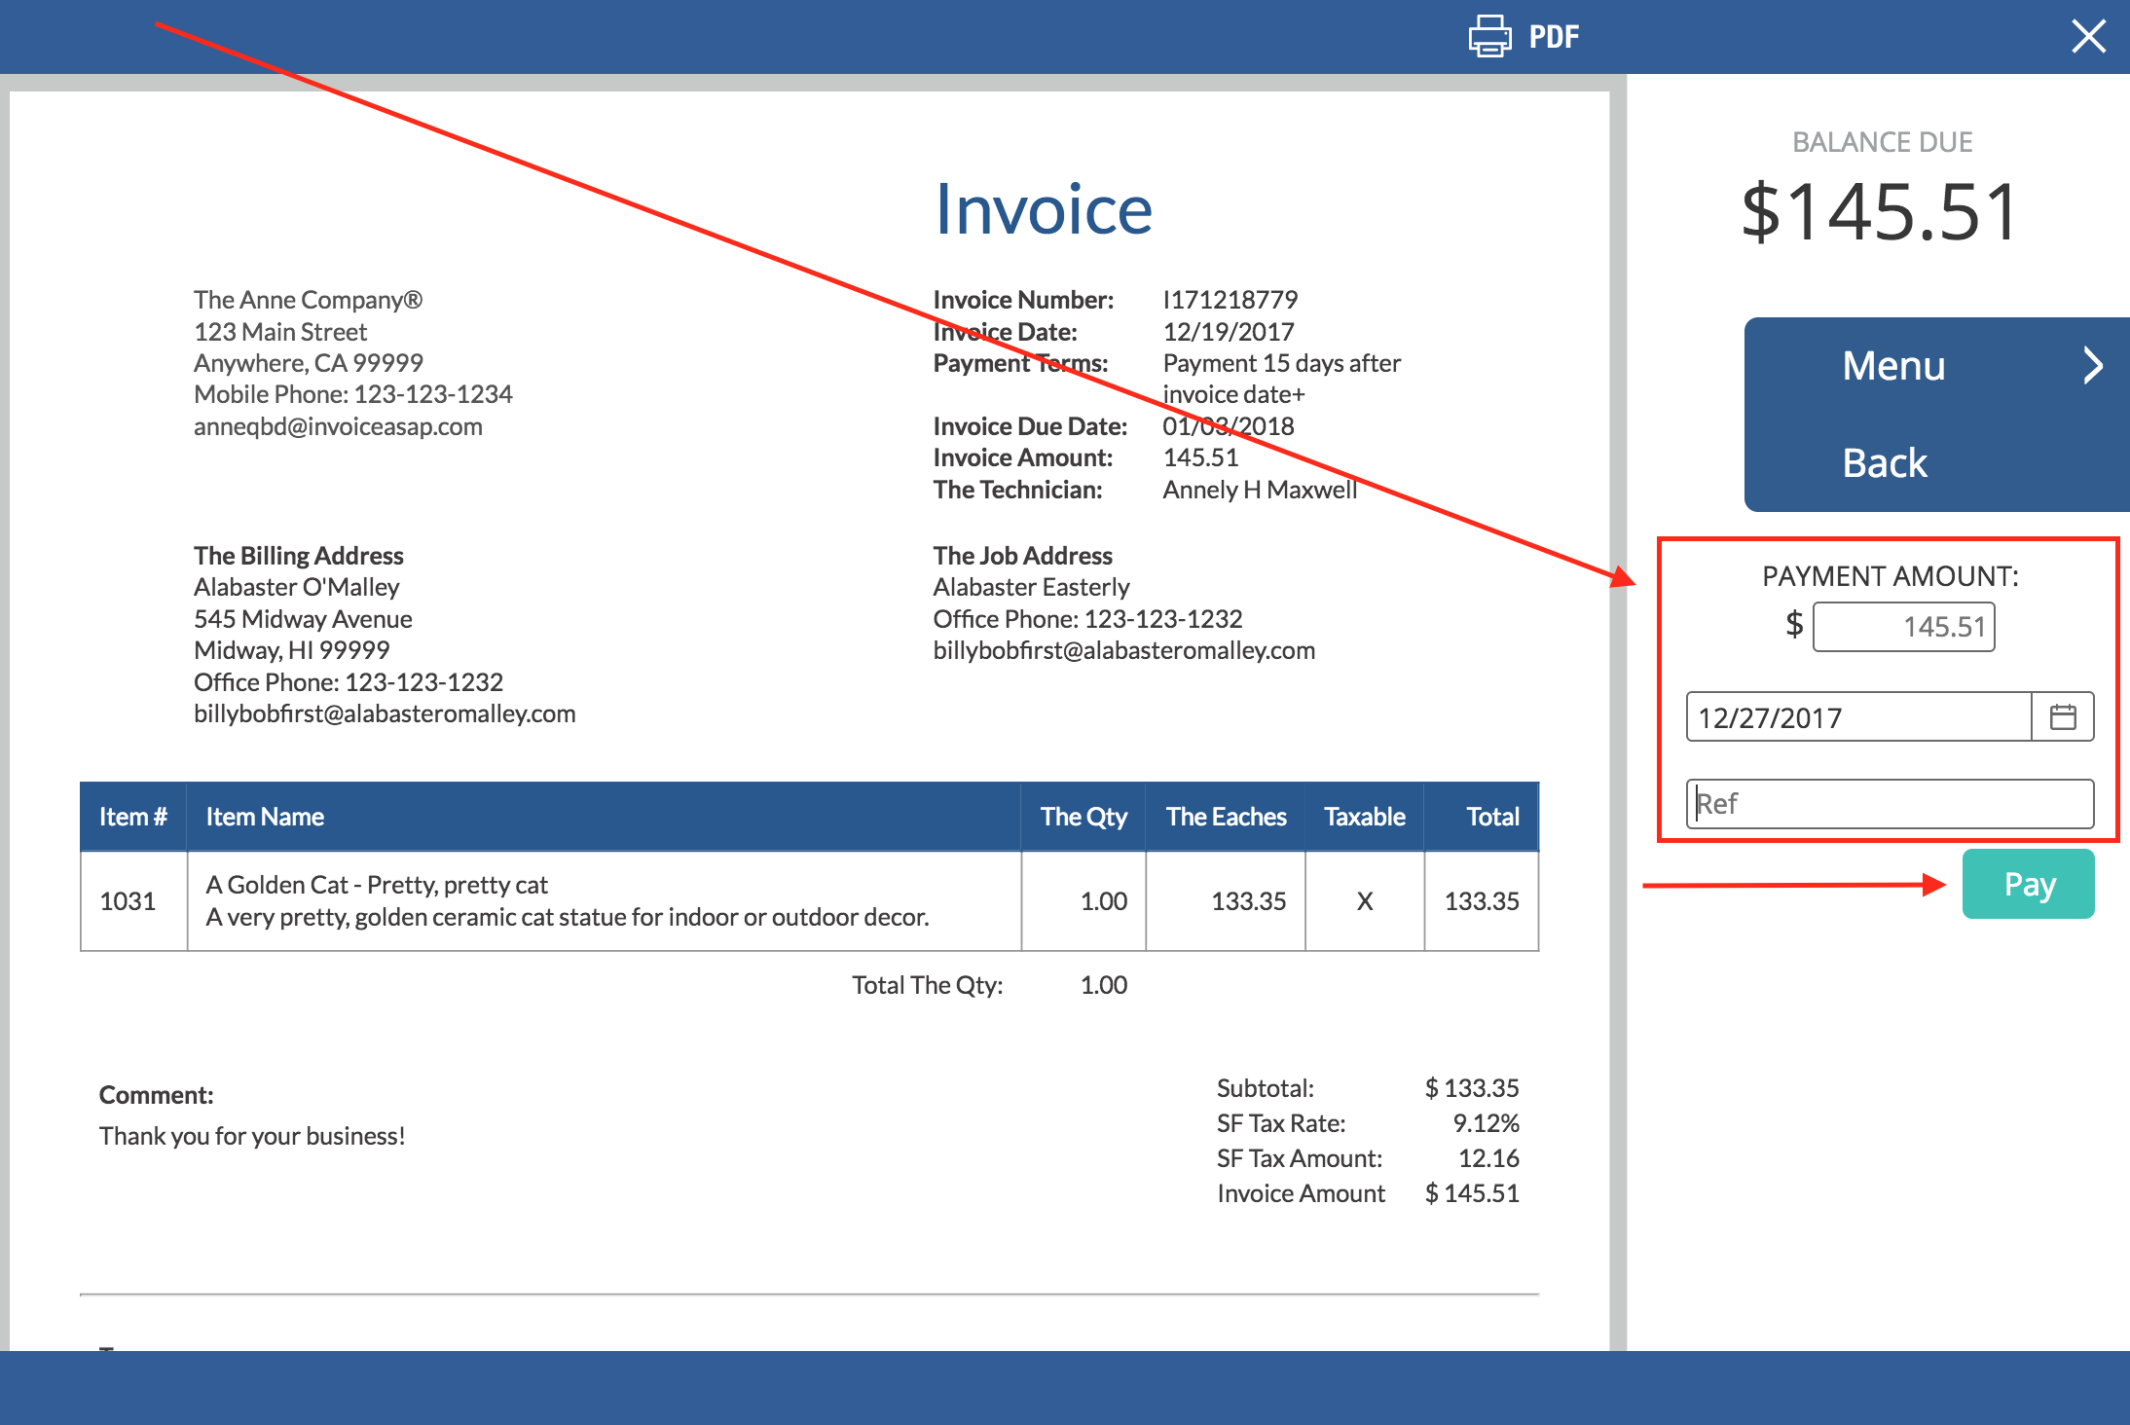
Task: Click the chevron arrow on the Menu button
Action: tap(2094, 366)
